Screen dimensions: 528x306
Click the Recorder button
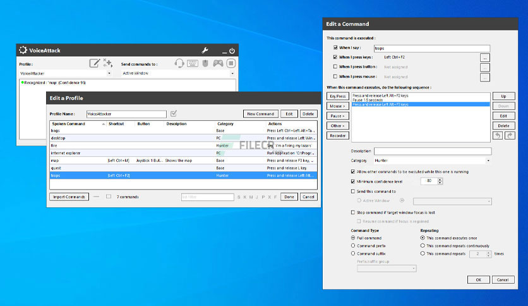(337, 135)
